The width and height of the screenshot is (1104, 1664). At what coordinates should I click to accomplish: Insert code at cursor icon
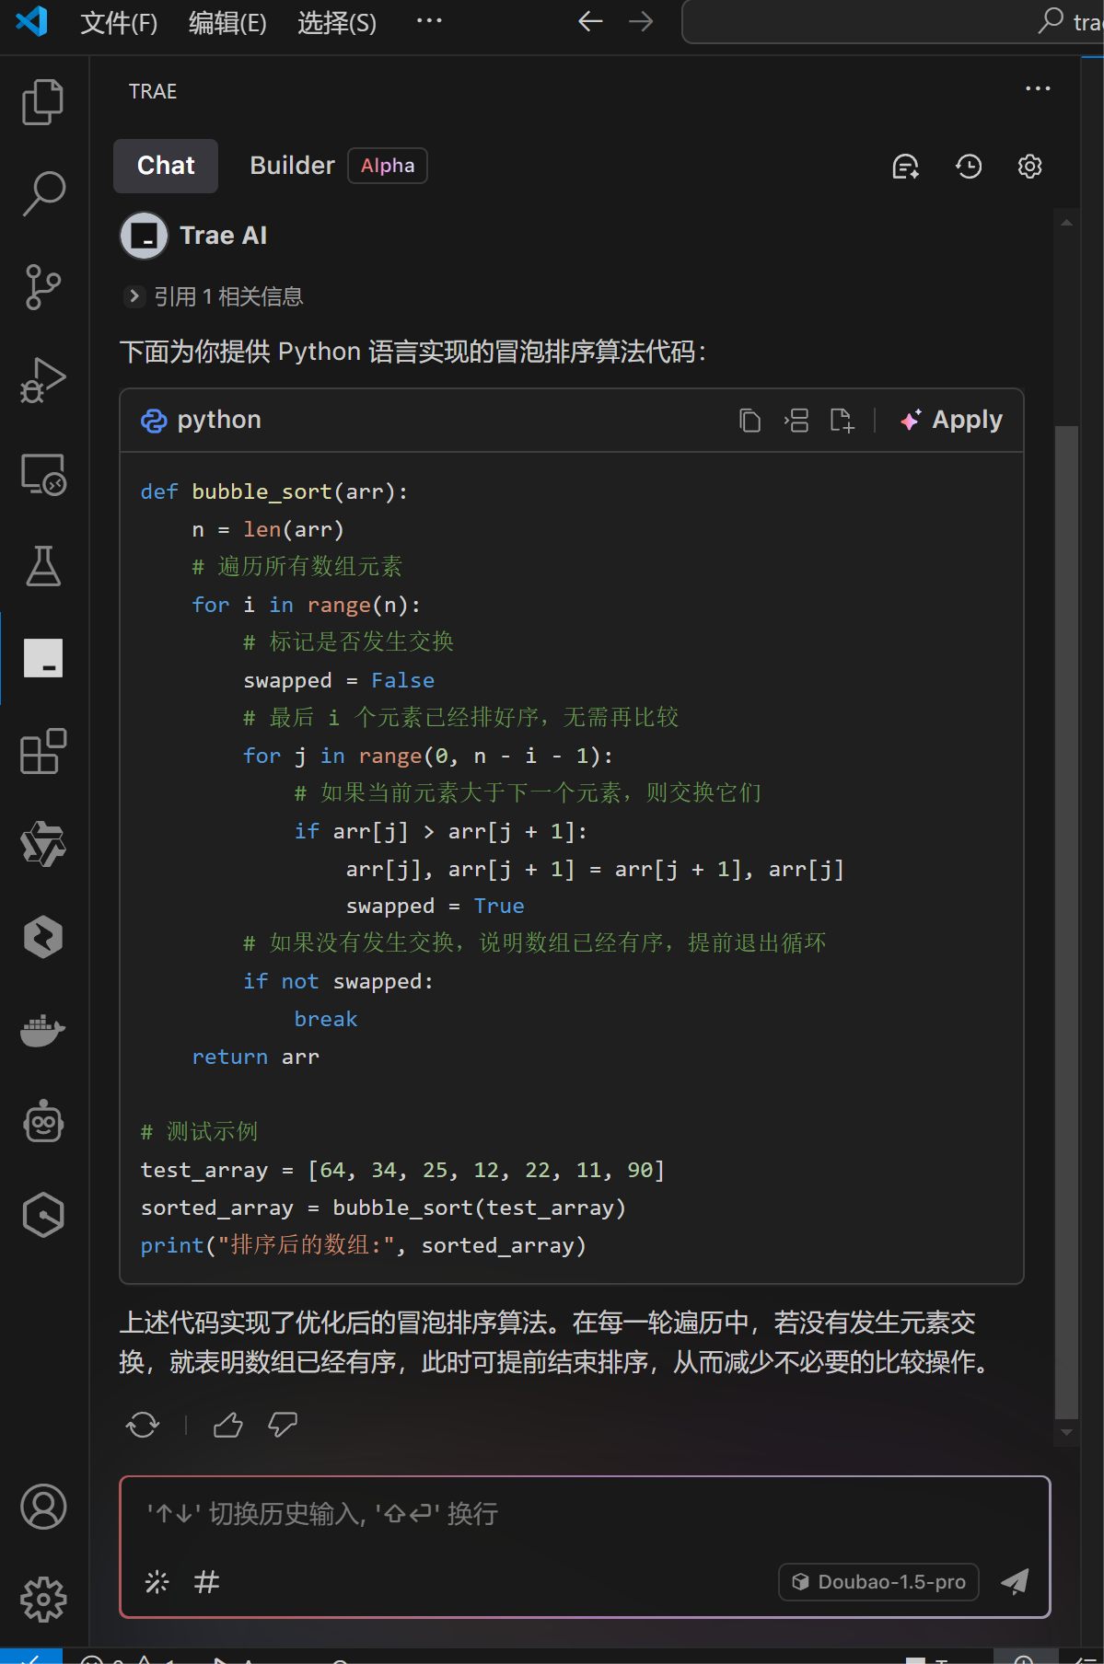[796, 421]
